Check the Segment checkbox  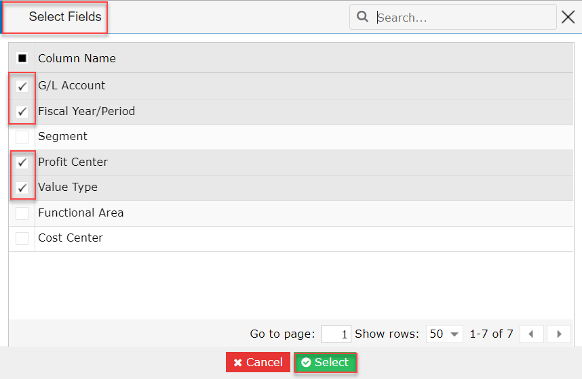(22, 137)
